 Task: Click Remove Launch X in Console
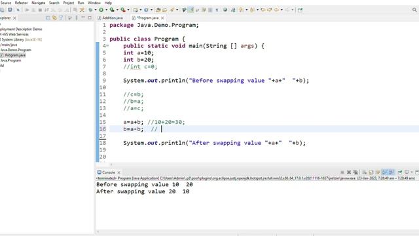coord(349,172)
